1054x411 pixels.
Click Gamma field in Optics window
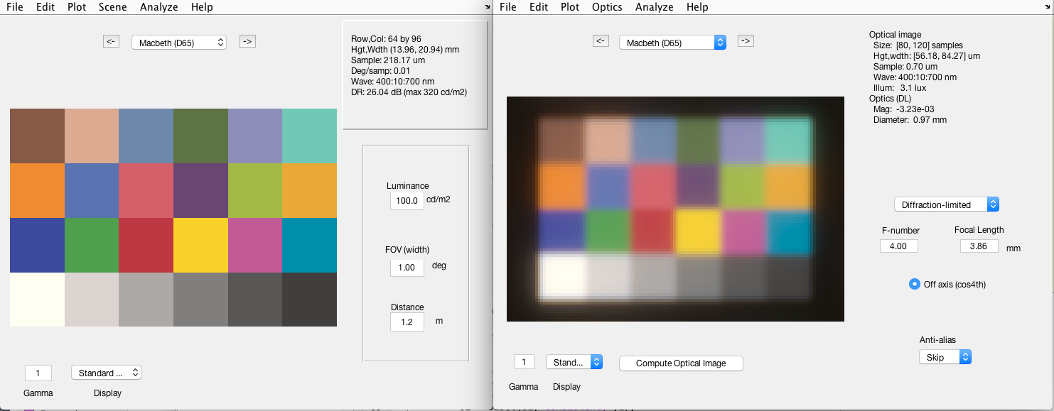click(x=525, y=361)
